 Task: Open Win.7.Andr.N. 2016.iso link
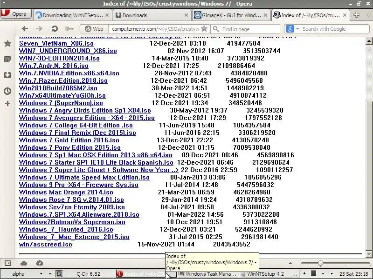(54, 66)
